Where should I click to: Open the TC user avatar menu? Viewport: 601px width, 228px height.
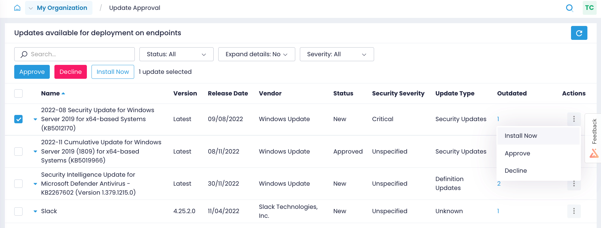(x=589, y=8)
